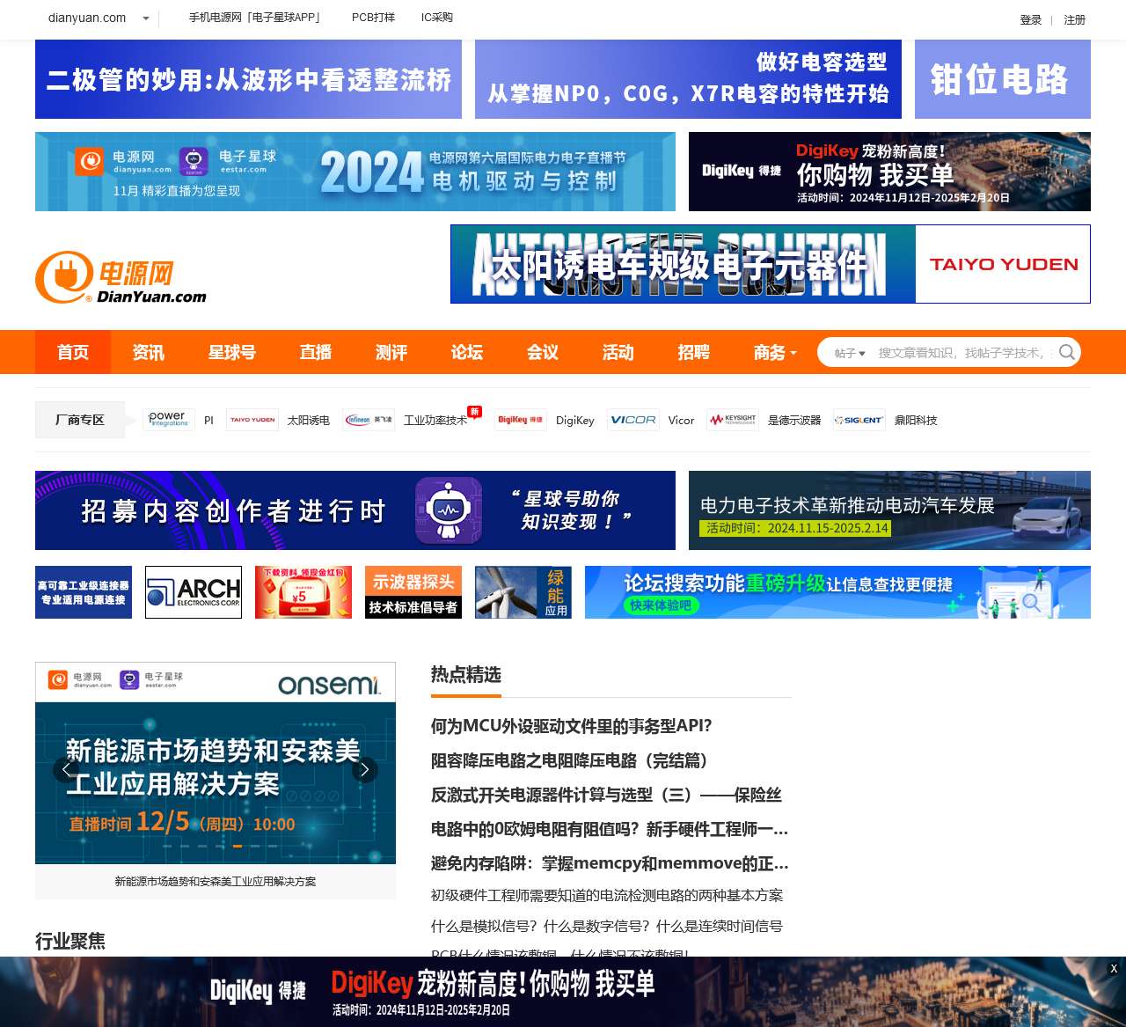Viewport: 1126px width, 1027px height.
Task: Open Keysight vendor logo
Action: coord(733,420)
